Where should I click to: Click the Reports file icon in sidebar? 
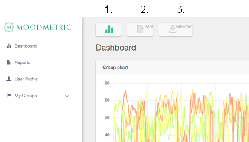(x=9, y=62)
